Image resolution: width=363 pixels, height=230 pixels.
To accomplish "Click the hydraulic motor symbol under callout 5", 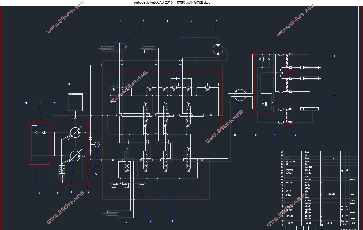I will click(218, 49).
